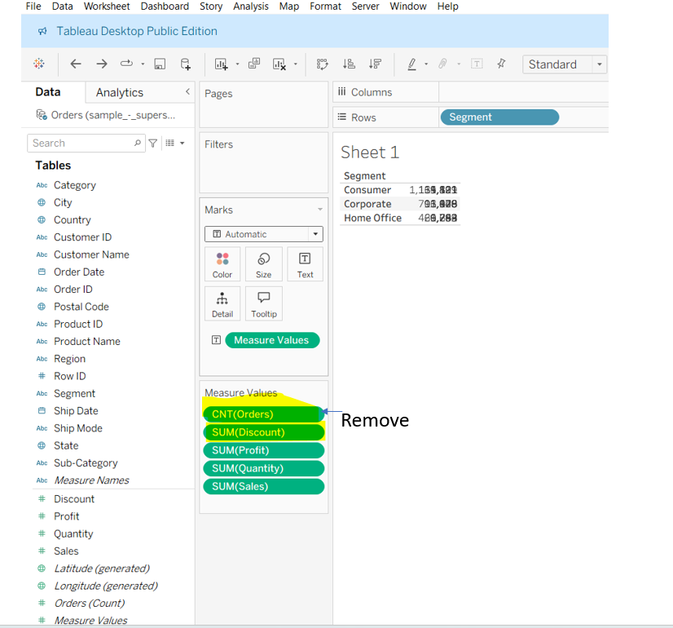Viewport: 673px width, 628px height.
Task: Sort ascending using toolbar icon
Action: pyautogui.click(x=349, y=64)
